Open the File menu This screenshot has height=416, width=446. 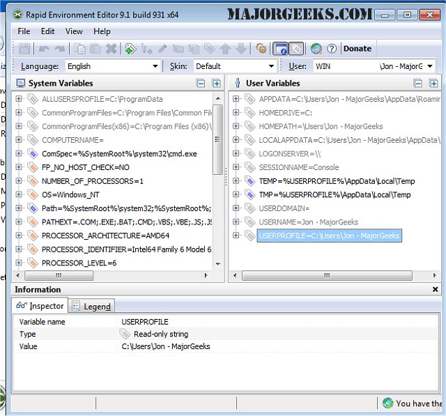click(x=24, y=31)
